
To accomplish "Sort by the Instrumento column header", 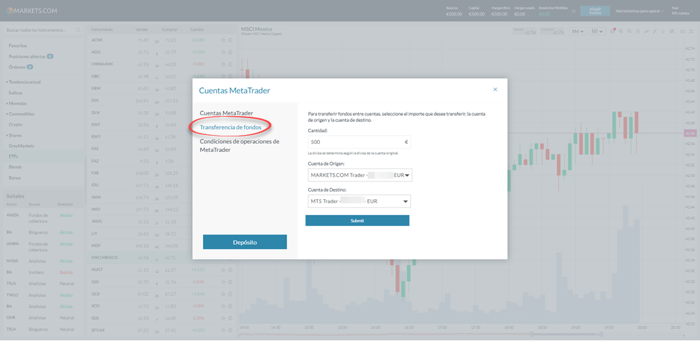I will pos(102,29).
